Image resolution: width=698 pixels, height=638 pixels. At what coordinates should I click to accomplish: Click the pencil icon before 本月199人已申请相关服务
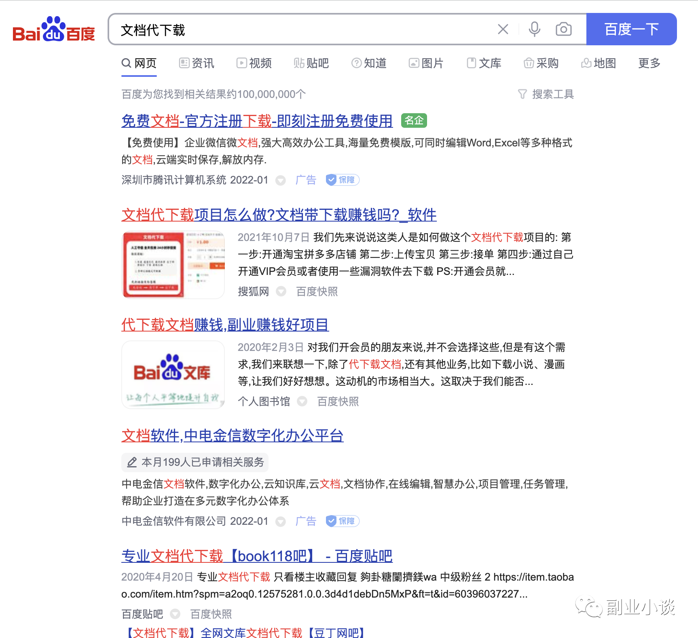tap(132, 462)
